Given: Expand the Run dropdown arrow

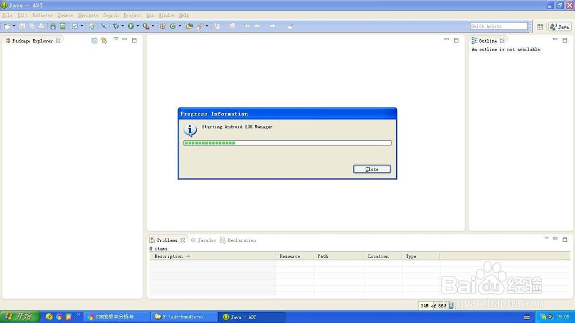Looking at the screenshot, I should point(138,26).
